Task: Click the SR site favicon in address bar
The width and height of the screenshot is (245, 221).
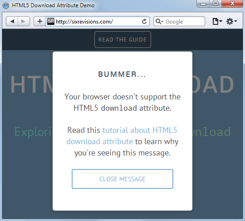Action: pyautogui.click(x=51, y=21)
